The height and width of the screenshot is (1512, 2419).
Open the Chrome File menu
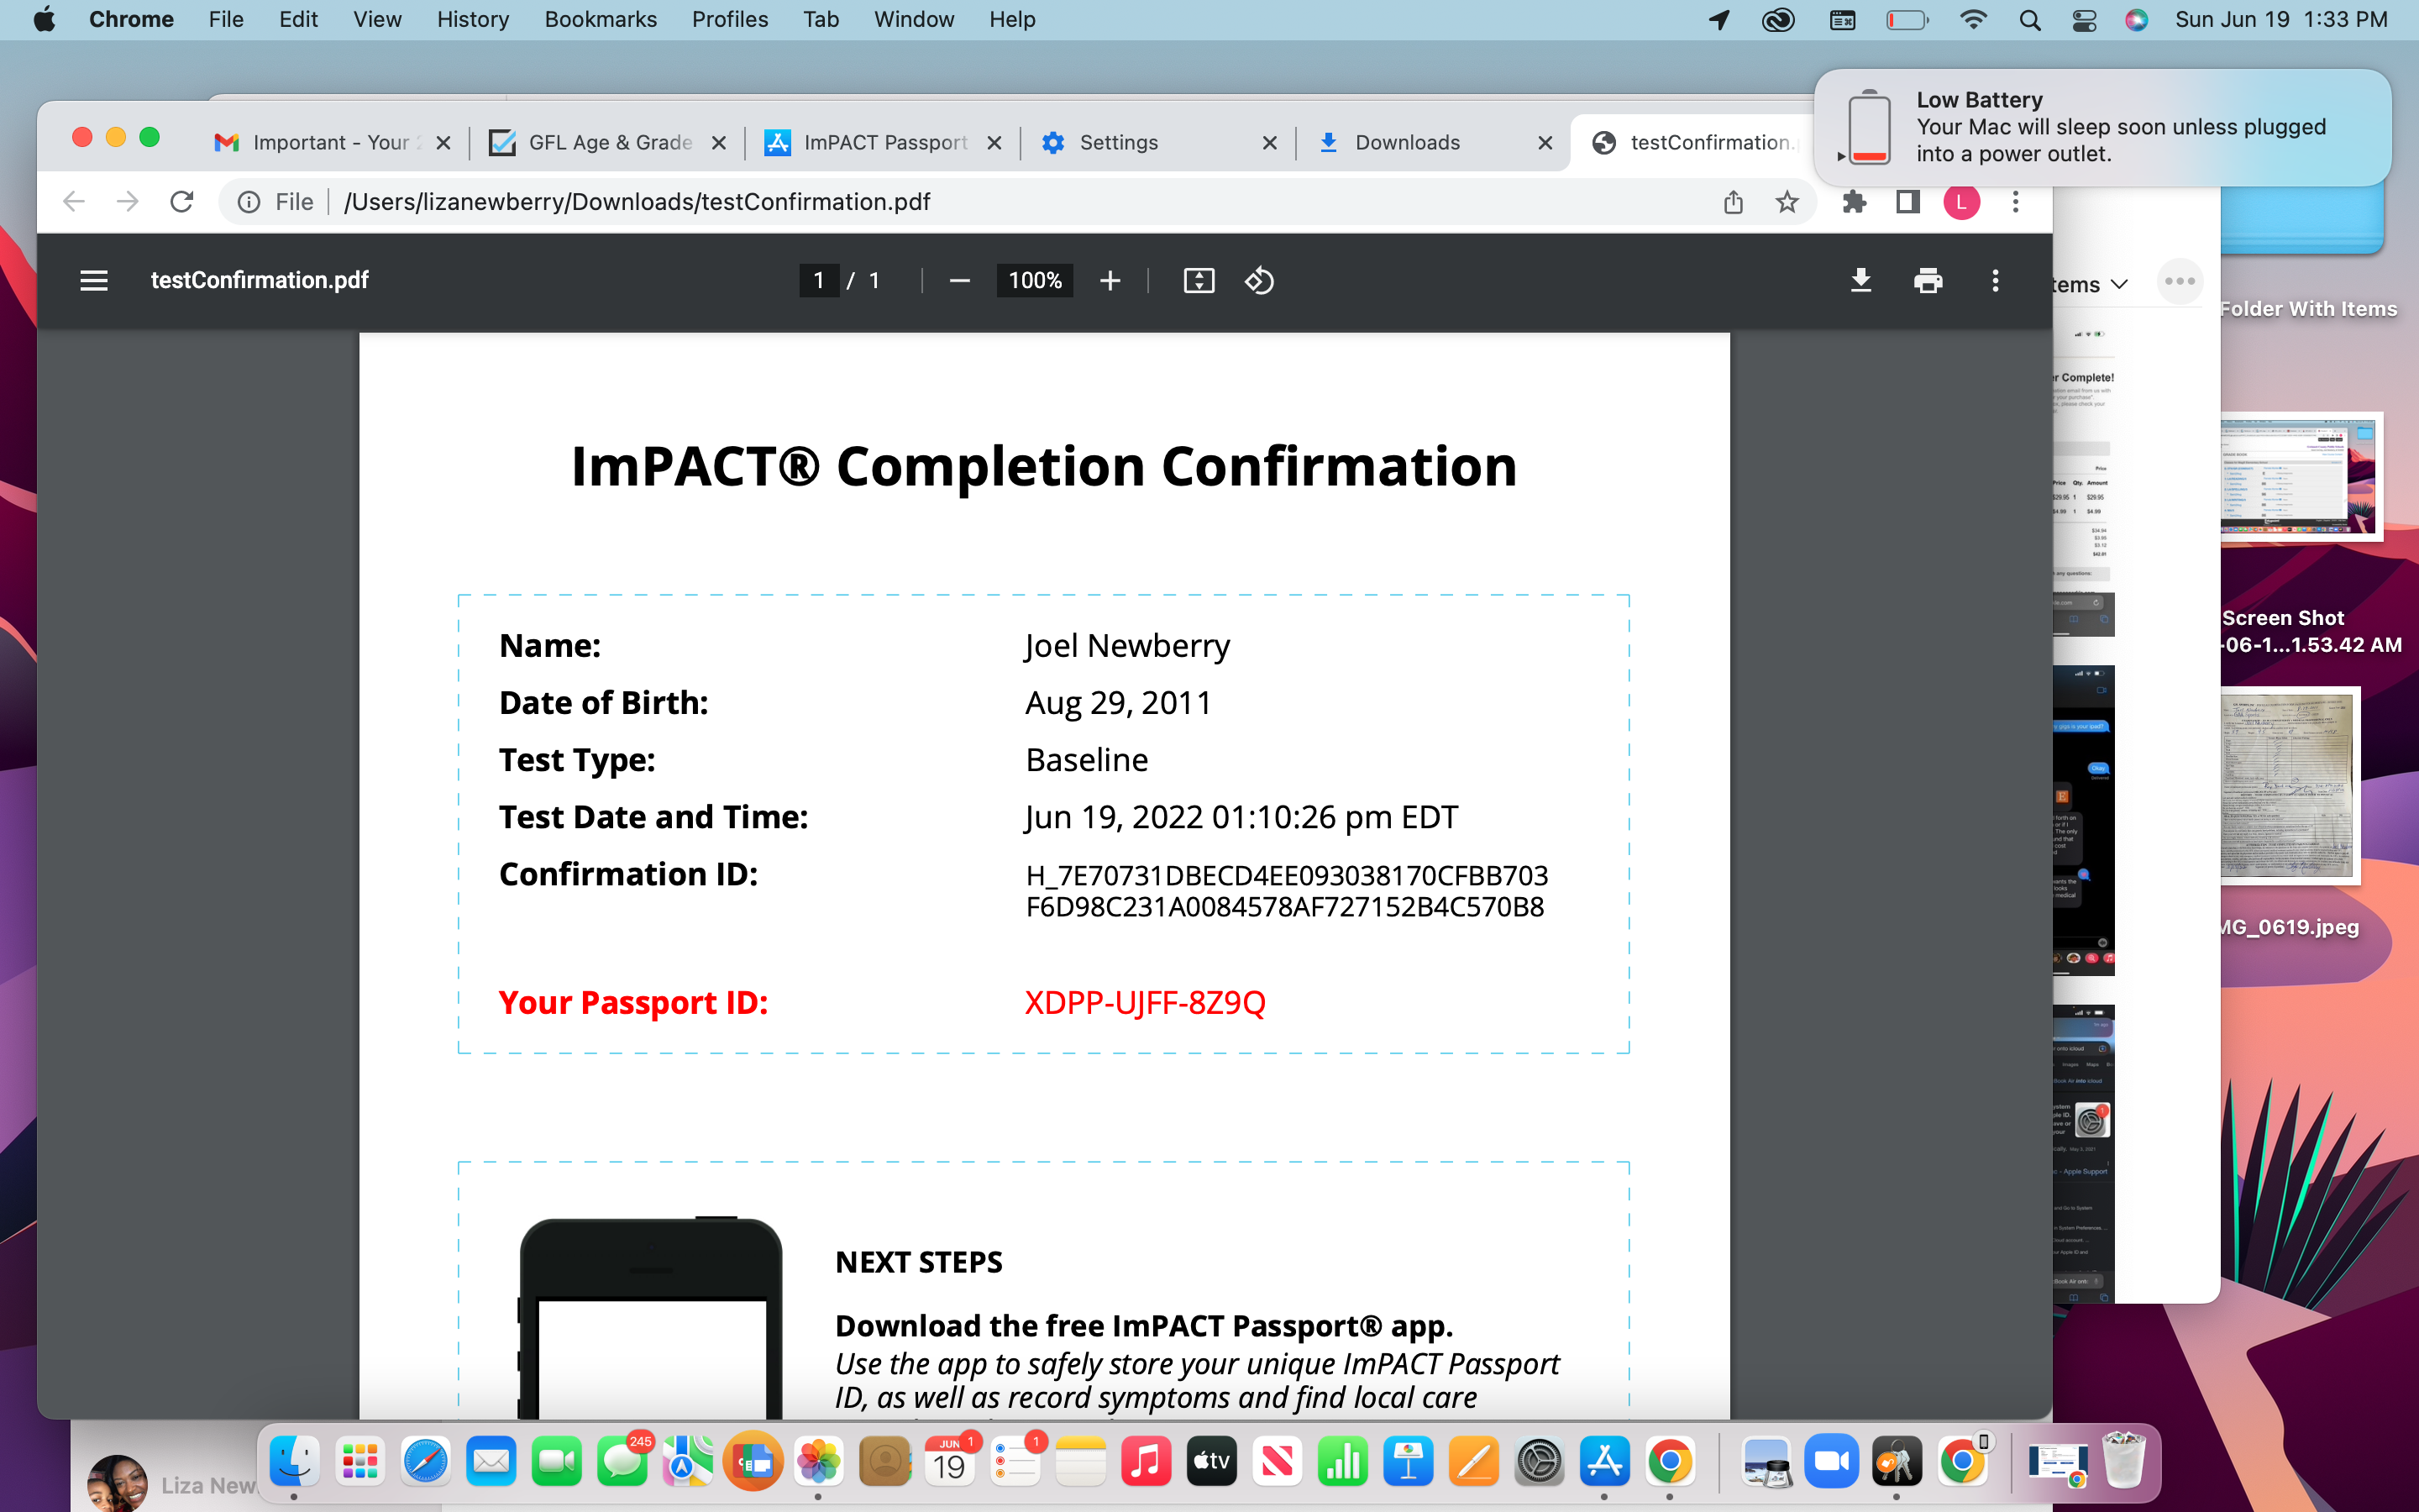[226, 20]
